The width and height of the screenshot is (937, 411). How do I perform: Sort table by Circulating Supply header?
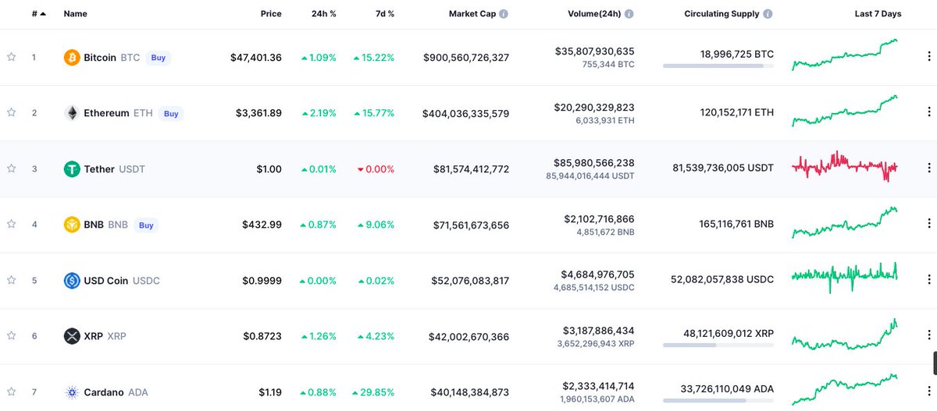pos(722,14)
